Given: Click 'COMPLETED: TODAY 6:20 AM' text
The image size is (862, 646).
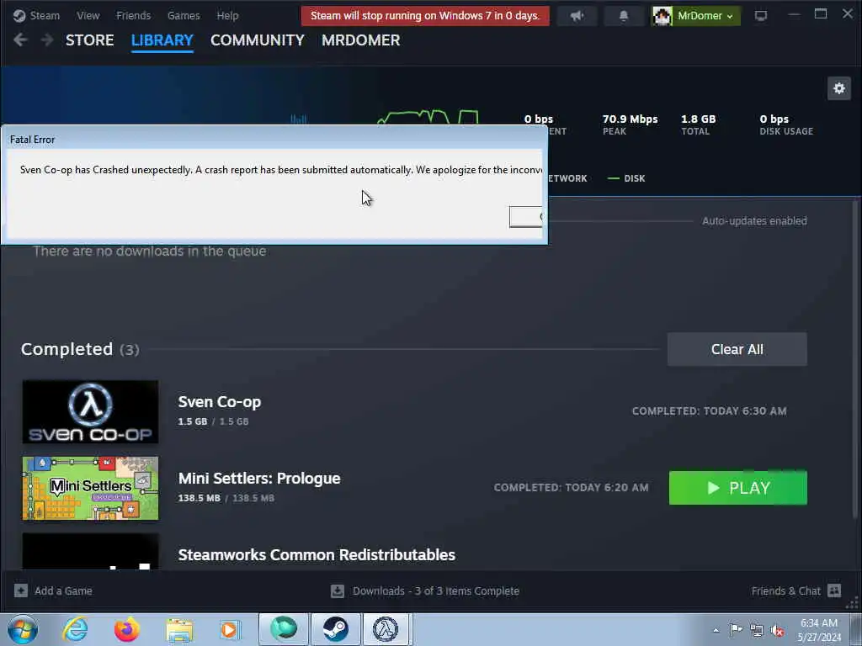Looking at the screenshot, I should click(x=572, y=487).
